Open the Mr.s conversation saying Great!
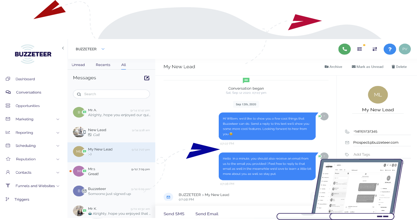 click(x=111, y=171)
